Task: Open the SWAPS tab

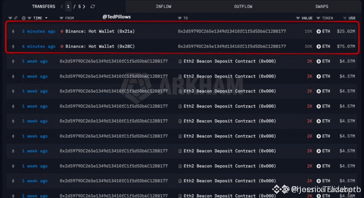Action: pyautogui.click(x=322, y=6)
